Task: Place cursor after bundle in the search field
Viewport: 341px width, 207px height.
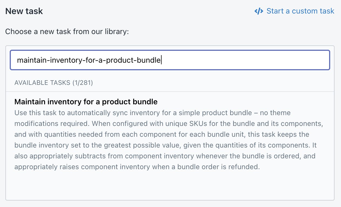Action: [161, 60]
